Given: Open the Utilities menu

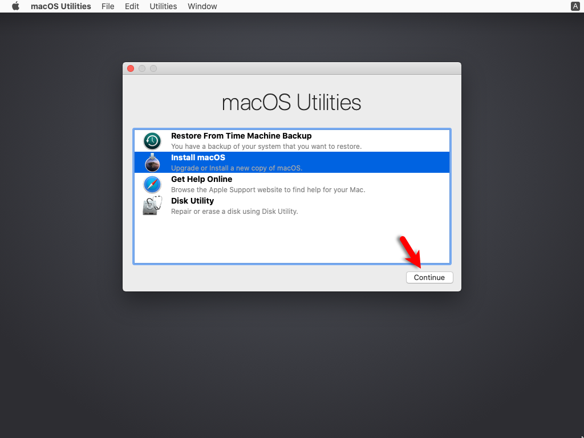Looking at the screenshot, I should click(x=163, y=6).
